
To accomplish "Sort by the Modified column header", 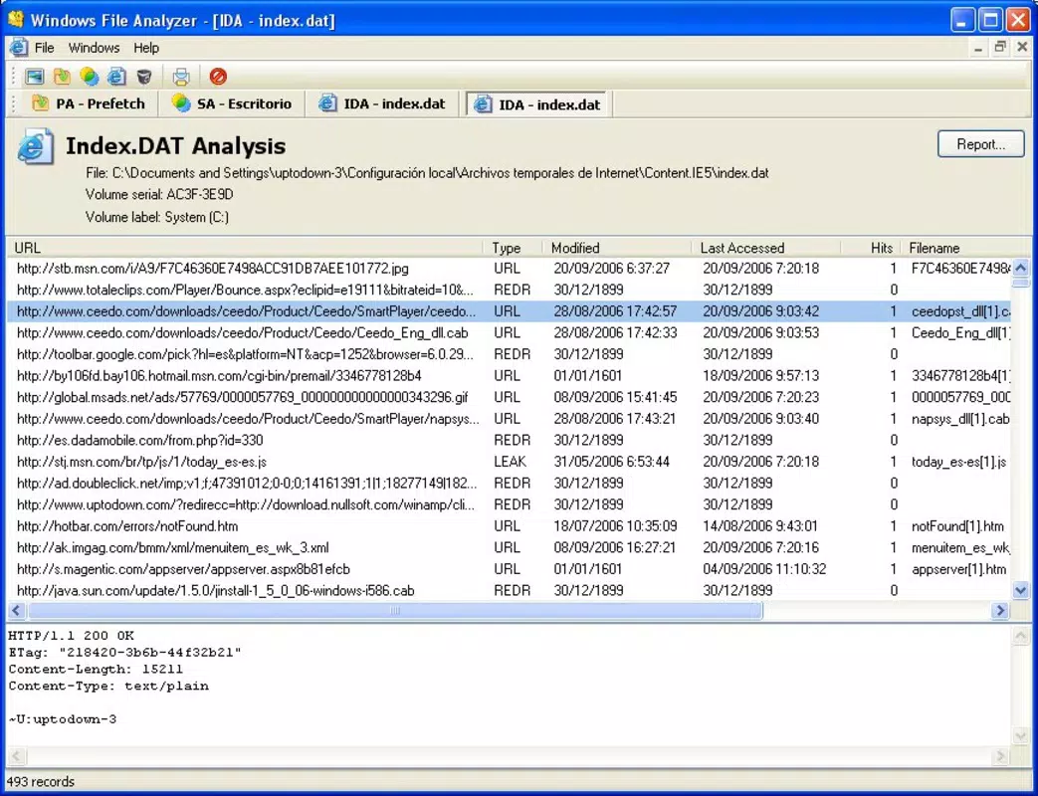I will click(617, 248).
